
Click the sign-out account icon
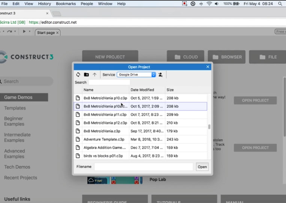(160, 75)
